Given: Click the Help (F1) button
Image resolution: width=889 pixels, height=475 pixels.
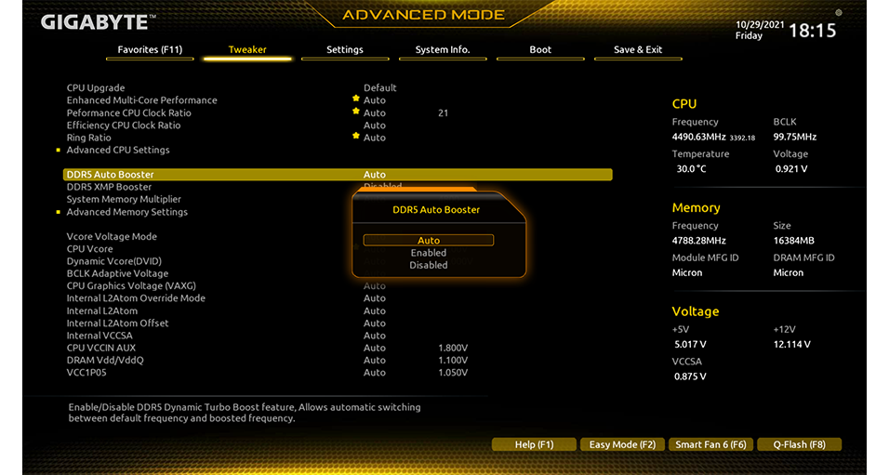Looking at the screenshot, I should [x=534, y=444].
